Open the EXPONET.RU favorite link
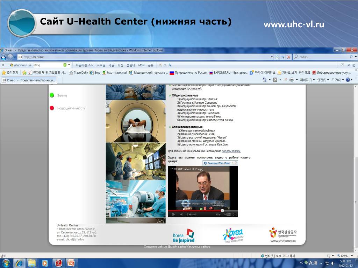 [228, 73]
